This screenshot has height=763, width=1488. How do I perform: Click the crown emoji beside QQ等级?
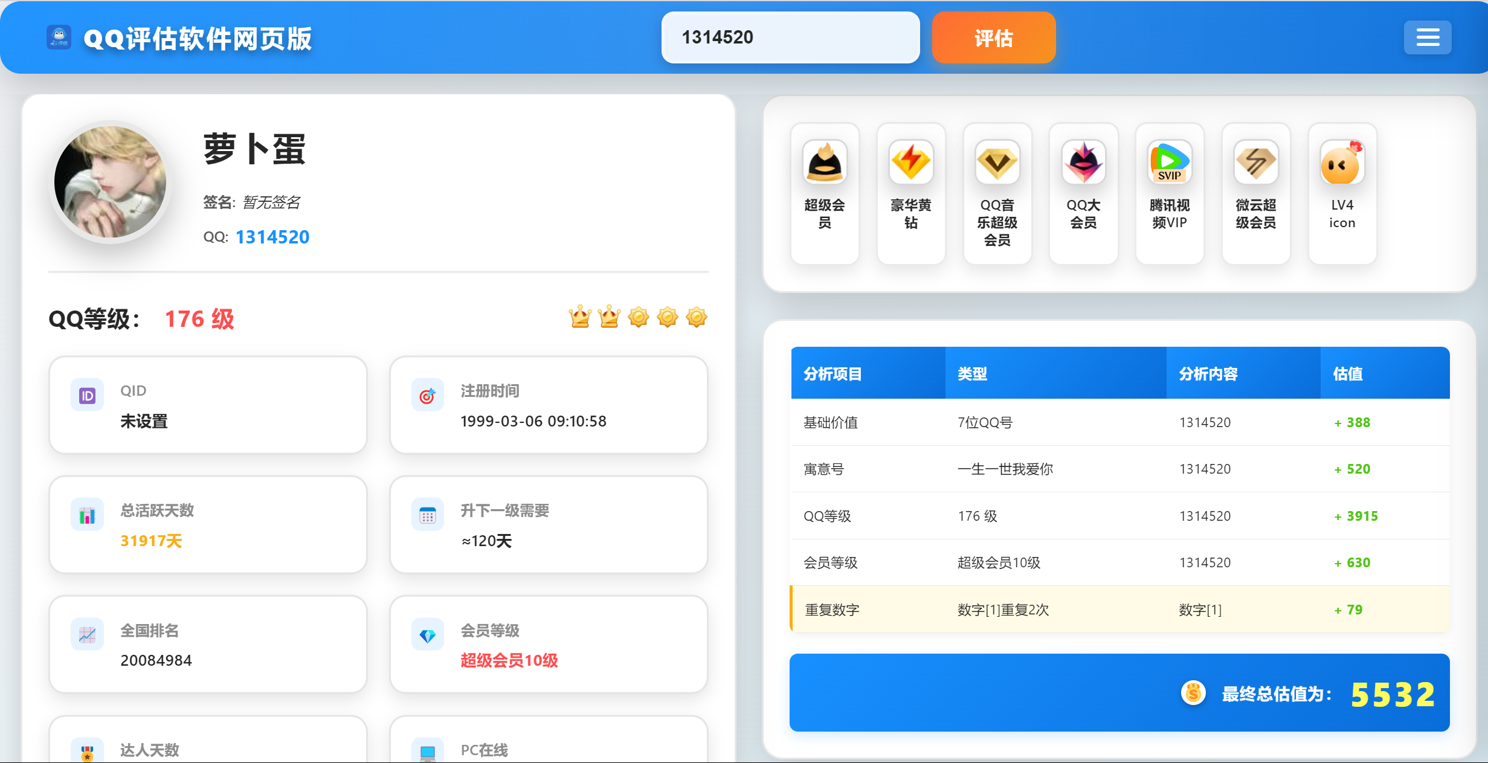point(579,317)
